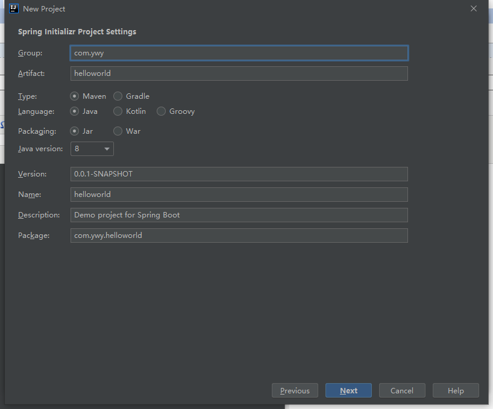Close the New Project dialog
This screenshot has height=409, width=493.
(x=474, y=8)
